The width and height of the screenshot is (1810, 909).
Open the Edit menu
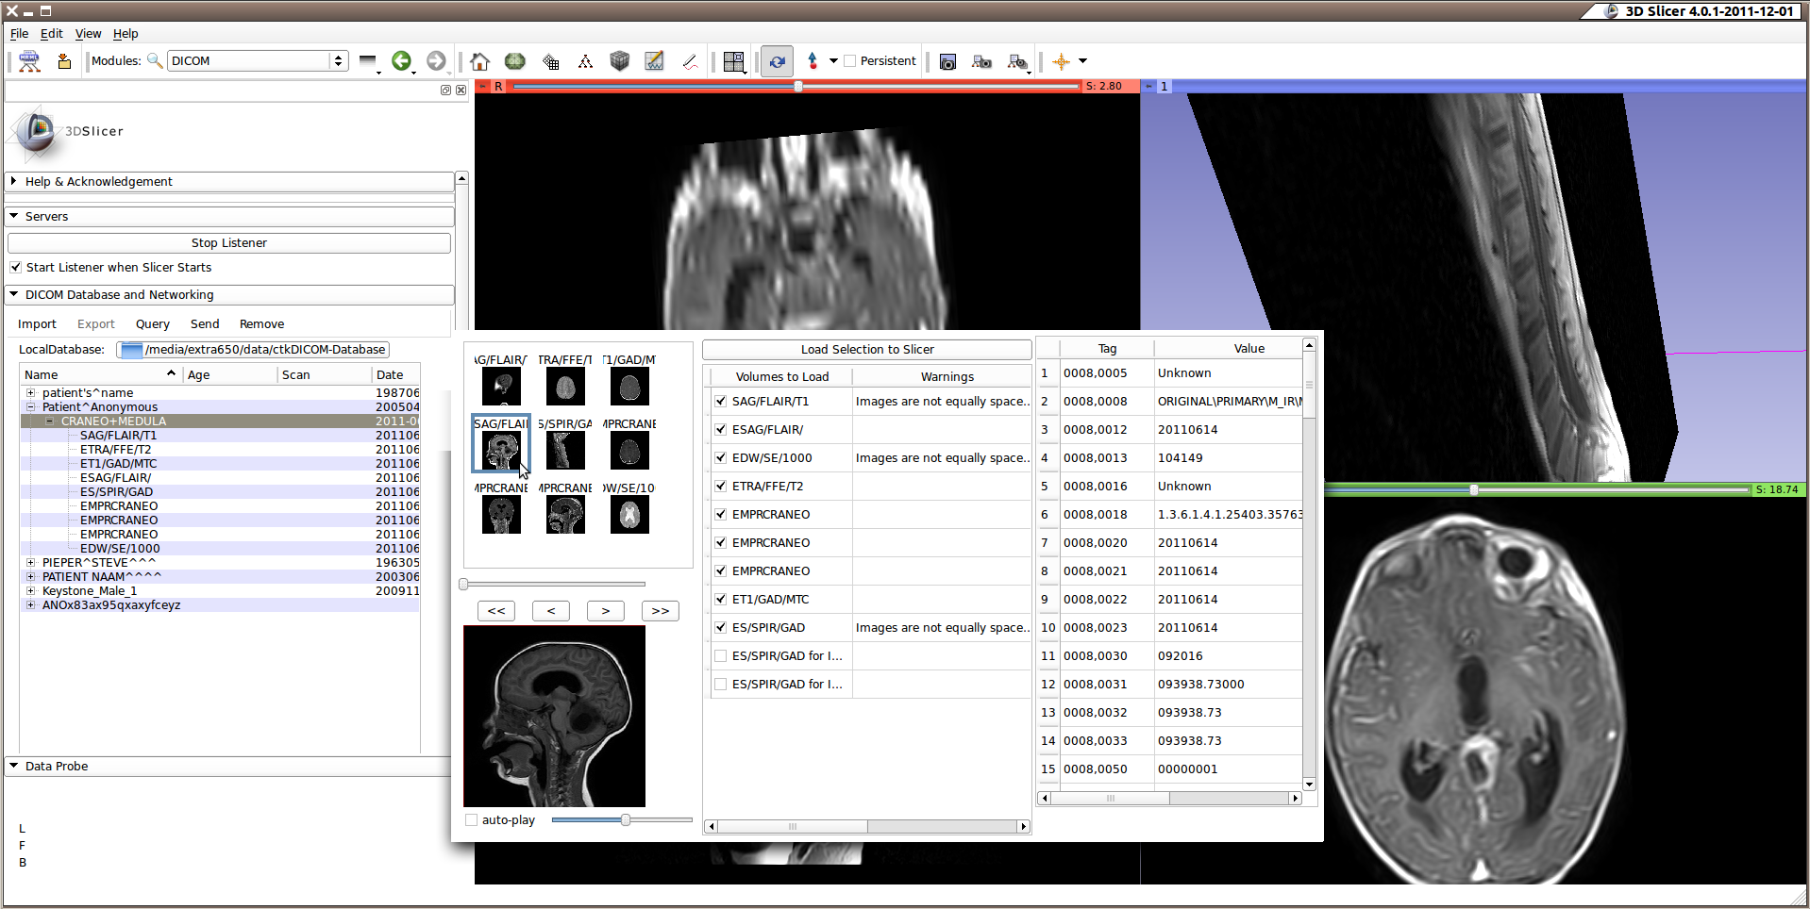click(x=51, y=34)
